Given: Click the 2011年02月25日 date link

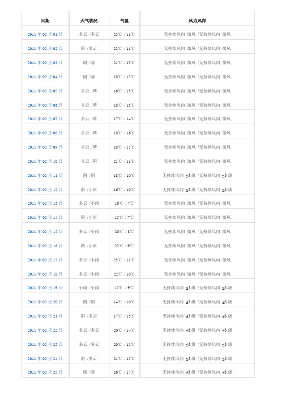Looking at the screenshot, I should [45, 372].
